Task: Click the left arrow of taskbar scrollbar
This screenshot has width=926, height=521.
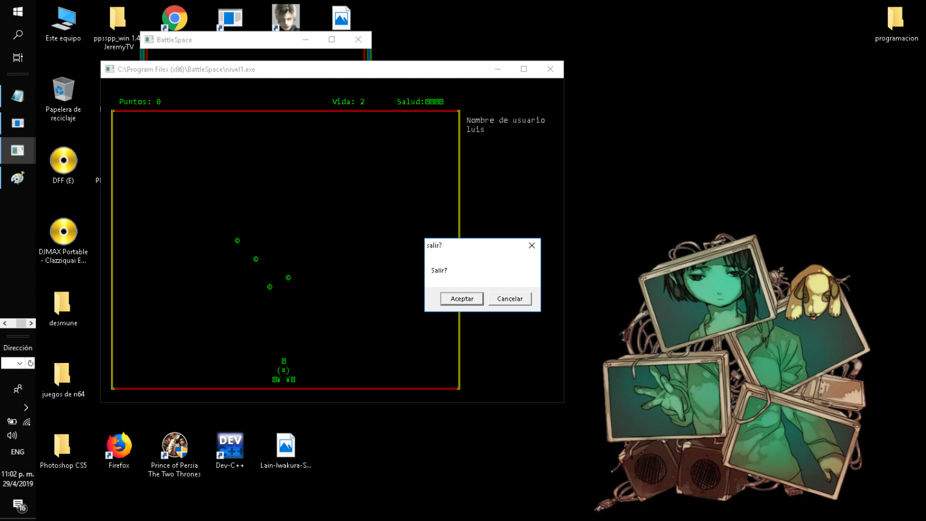Action: point(5,323)
